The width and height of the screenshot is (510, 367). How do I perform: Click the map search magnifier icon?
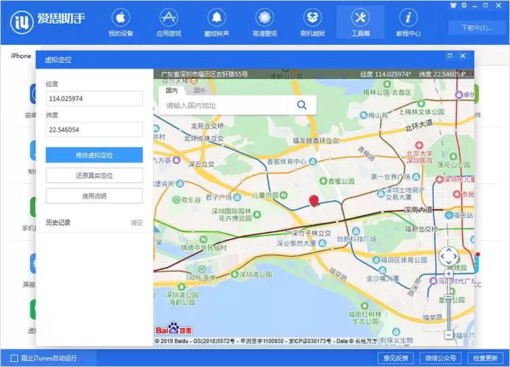pyautogui.click(x=302, y=105)
